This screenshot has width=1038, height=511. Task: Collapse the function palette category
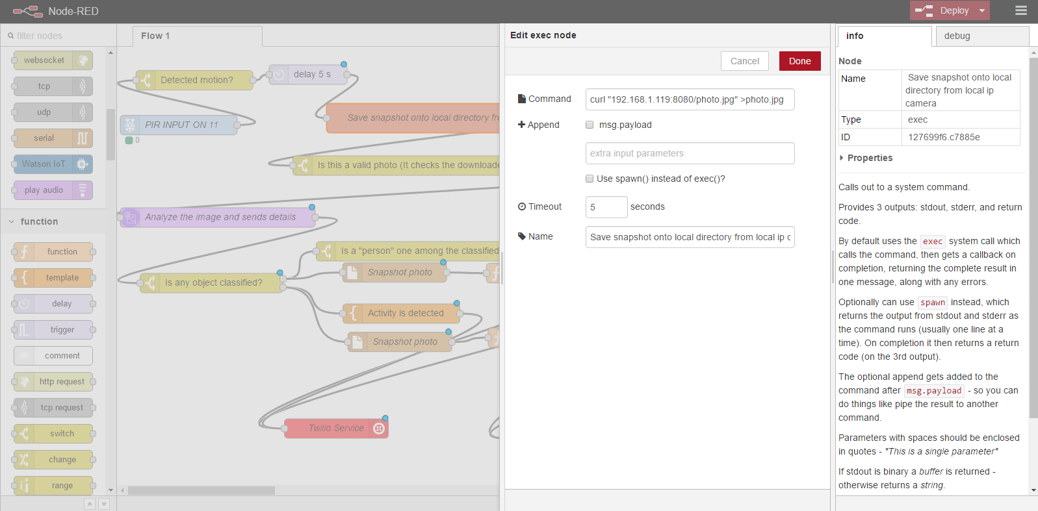tap(12, 221)
